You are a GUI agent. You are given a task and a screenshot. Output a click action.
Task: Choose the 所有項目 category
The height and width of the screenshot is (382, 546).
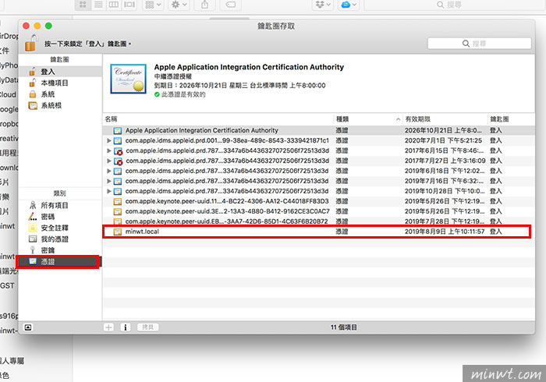60,205
